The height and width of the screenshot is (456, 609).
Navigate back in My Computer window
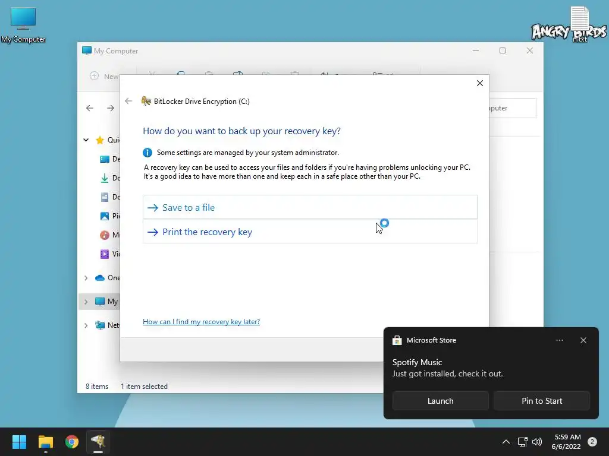tap(90, 108)
